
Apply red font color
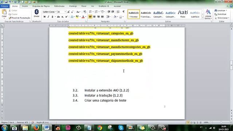click(x=83, y=17)
